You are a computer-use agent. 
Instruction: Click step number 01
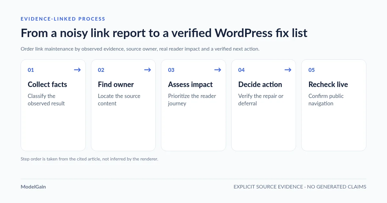[31, 70]
